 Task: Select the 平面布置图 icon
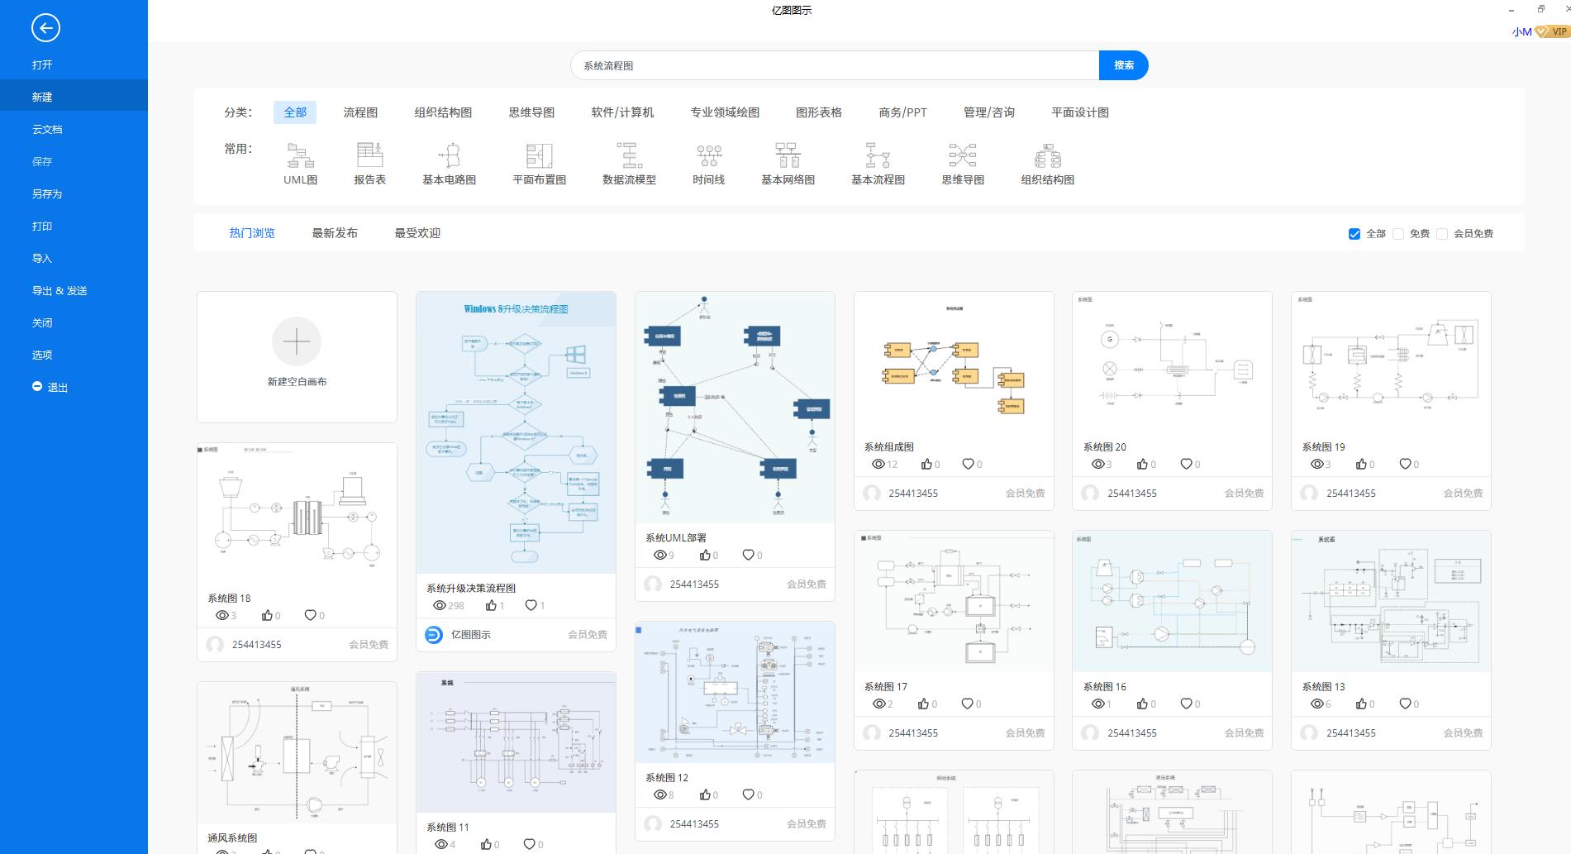coord(538,161)
